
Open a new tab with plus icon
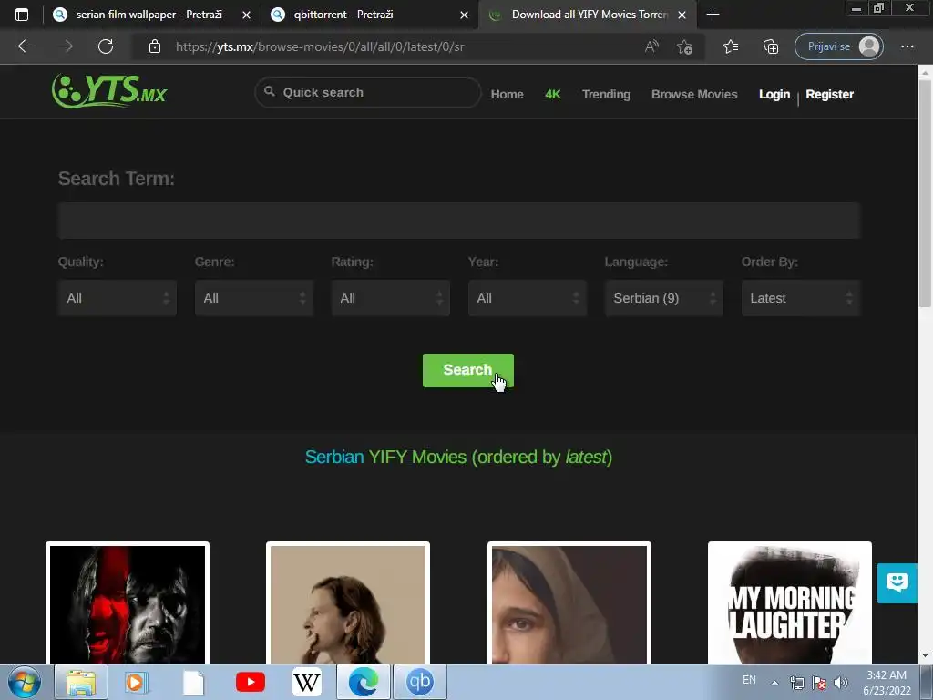coord(713,15)
